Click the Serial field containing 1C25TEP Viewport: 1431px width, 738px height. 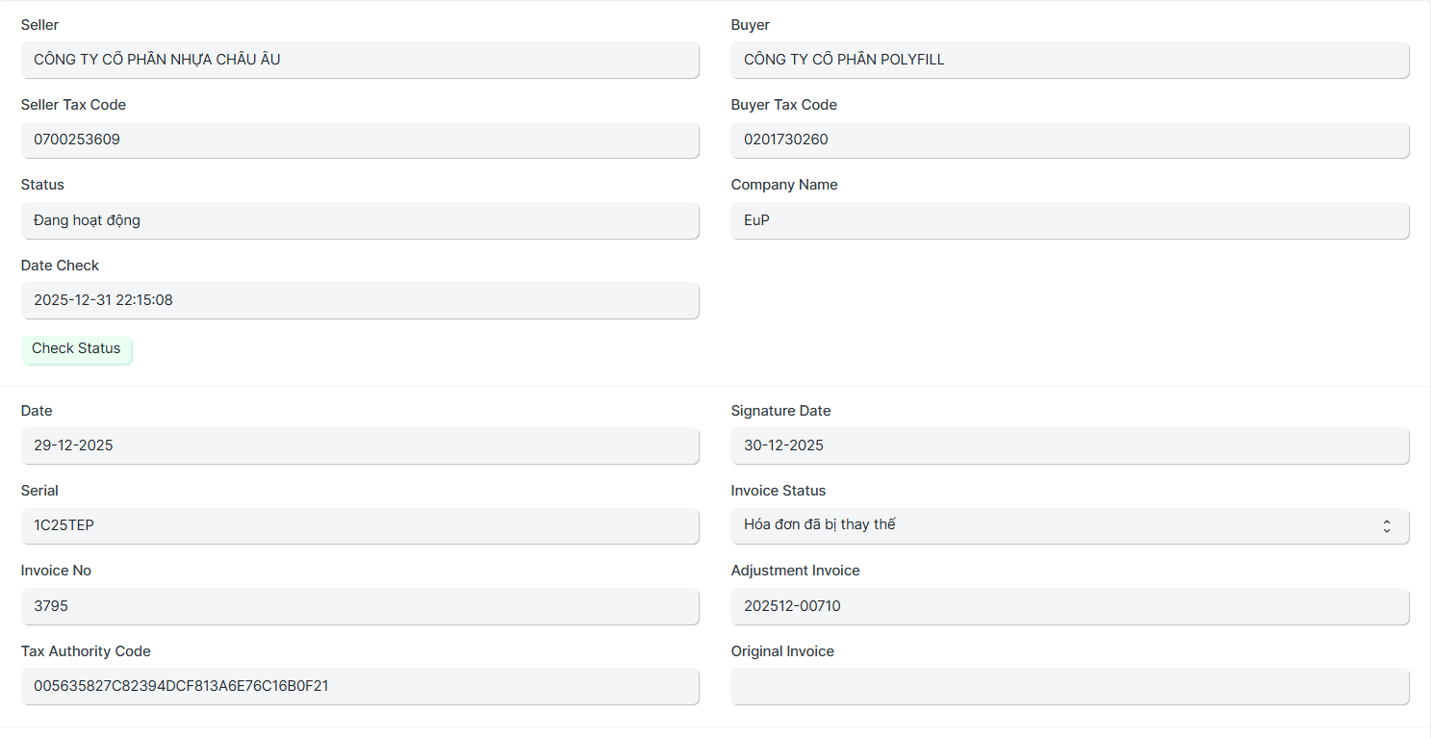tap(360, 525)
